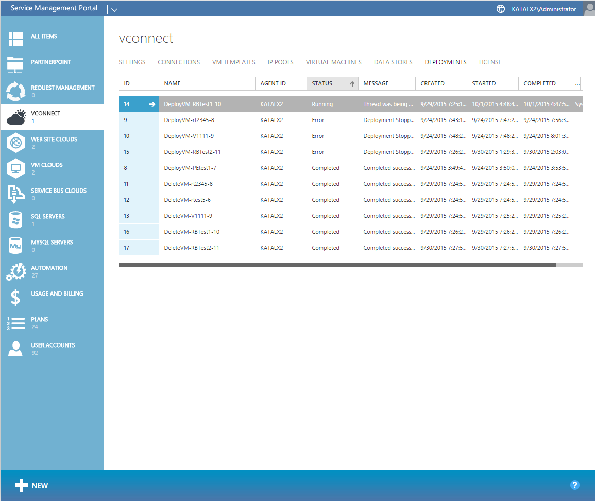Open the Data Stores tab

click(393, 62)
